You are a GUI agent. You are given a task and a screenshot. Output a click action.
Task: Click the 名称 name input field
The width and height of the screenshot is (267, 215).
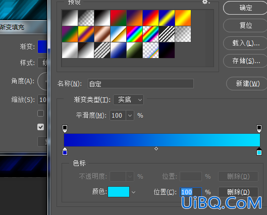(x=141, y=84)
